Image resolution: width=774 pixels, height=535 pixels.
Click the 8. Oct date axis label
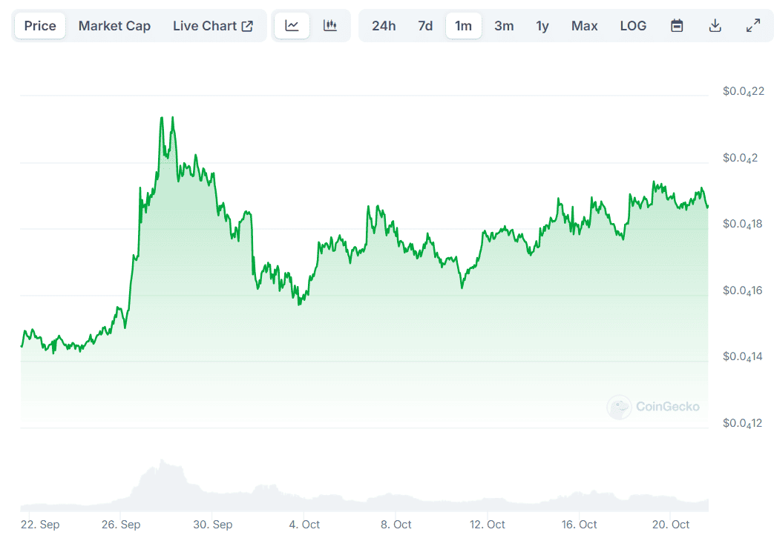[x=396, y=525]
